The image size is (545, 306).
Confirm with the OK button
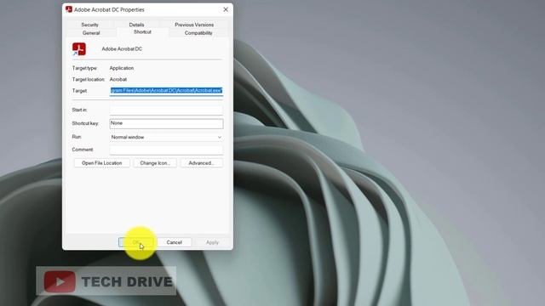coord(136,242)
